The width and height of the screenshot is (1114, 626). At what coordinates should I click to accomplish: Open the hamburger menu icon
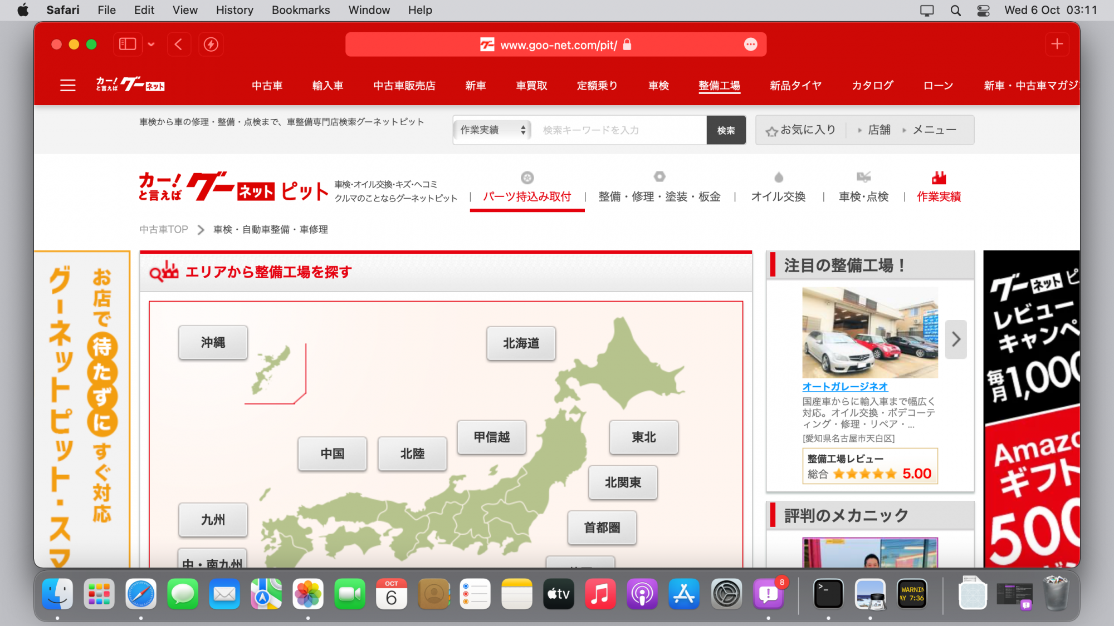coord(67,85)
